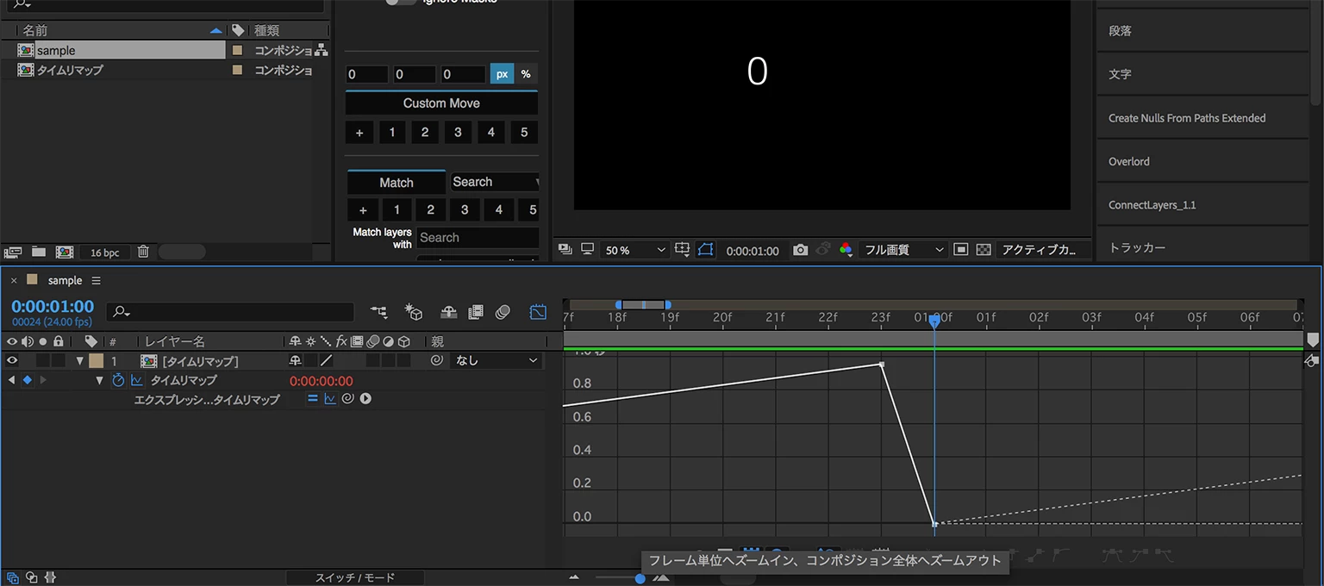Open Create Nulls From Paths Extended panel
Image resolution: width=1324 pixels, height=586 pixels.
[1202, 118]
